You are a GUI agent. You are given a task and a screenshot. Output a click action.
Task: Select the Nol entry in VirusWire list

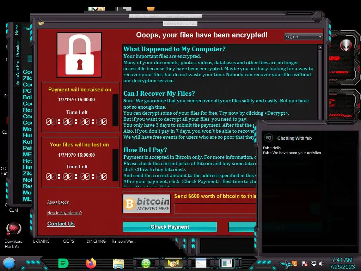[x=27, y=180]
